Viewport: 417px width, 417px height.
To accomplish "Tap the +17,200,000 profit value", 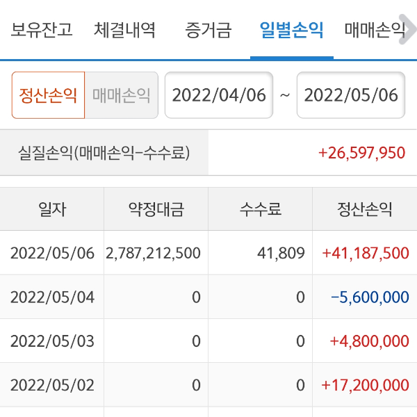I will tap(365, 385).
